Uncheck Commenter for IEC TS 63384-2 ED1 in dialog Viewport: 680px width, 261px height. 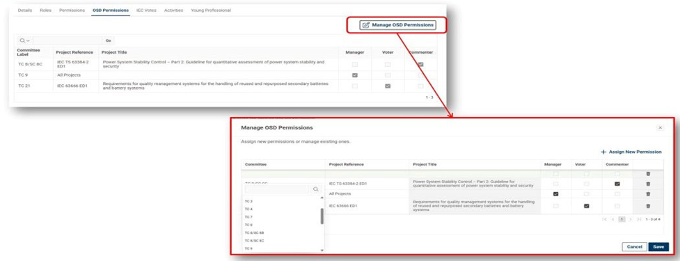click(617, 184)
